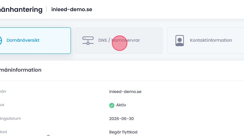Select the inleed-demo.se value in the table
Image resolution: width=244 pixels, height=136 pixels.
(125, 92)
